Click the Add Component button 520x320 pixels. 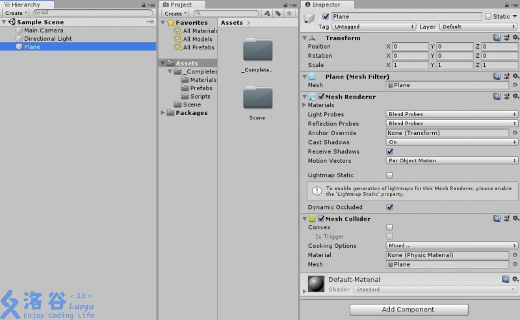coord(409,310)
